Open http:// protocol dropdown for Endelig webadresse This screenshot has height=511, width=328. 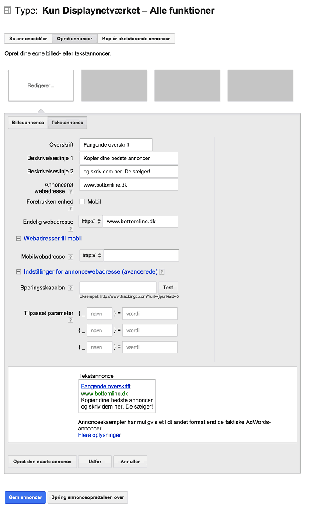click(x=91, y=221)
